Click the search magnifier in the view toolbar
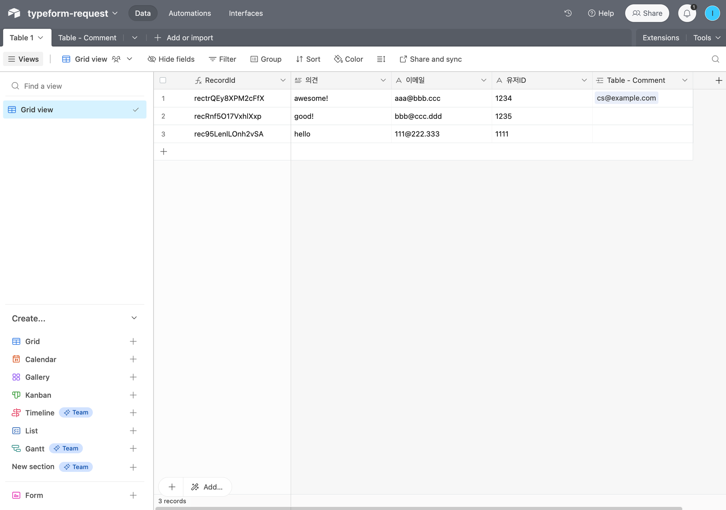Image resolution: width=726 pixels, height=510 pixels. click(x=715, y=59)
